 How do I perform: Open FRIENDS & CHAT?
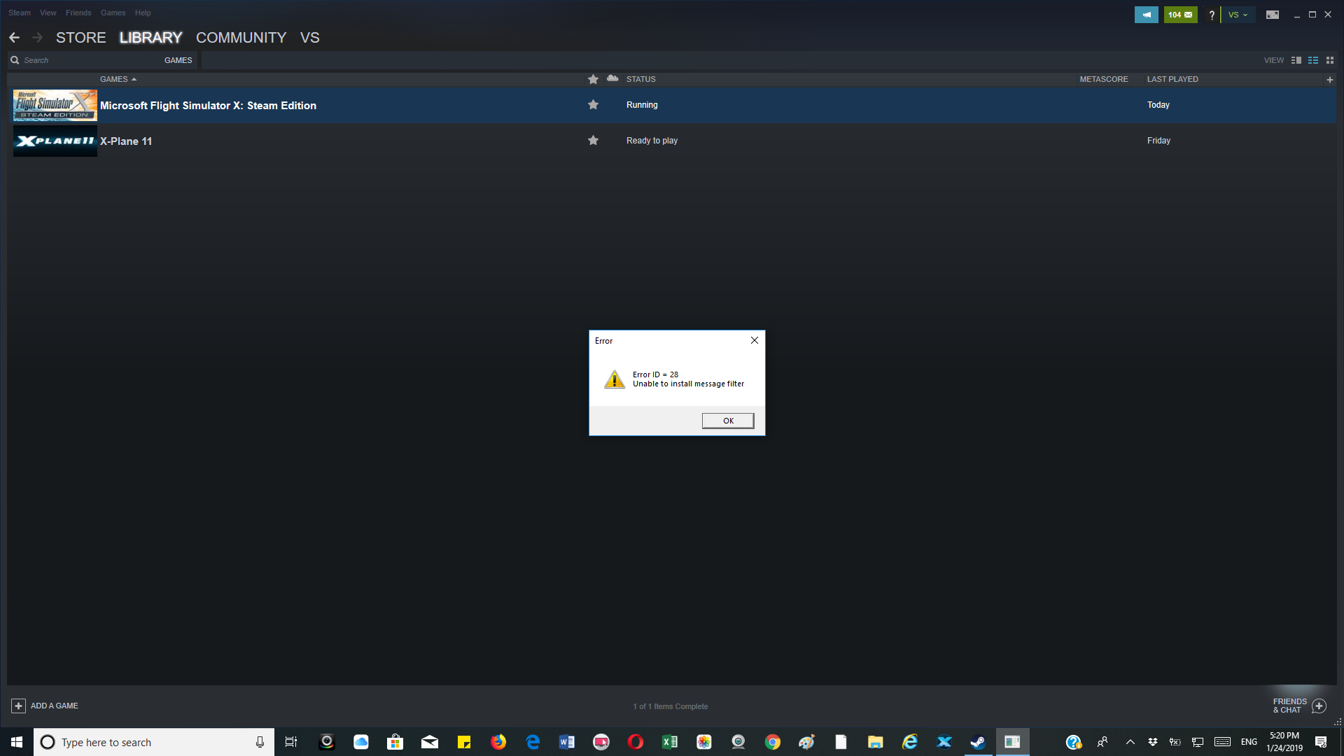click(1299, 706)
